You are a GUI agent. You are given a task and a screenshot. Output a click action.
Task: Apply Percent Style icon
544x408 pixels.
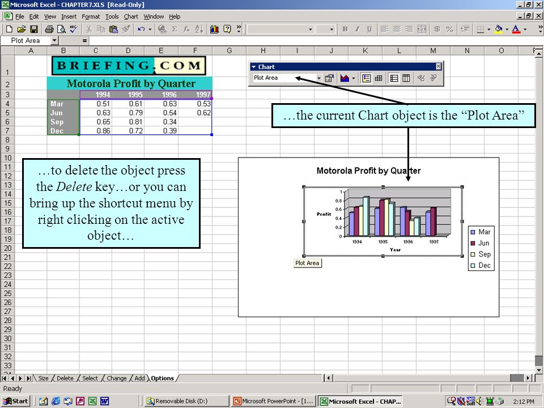pos(449,29)
